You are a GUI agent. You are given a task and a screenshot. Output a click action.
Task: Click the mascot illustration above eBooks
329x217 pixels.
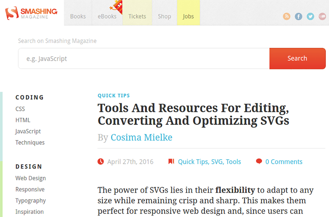coord(116,7)
